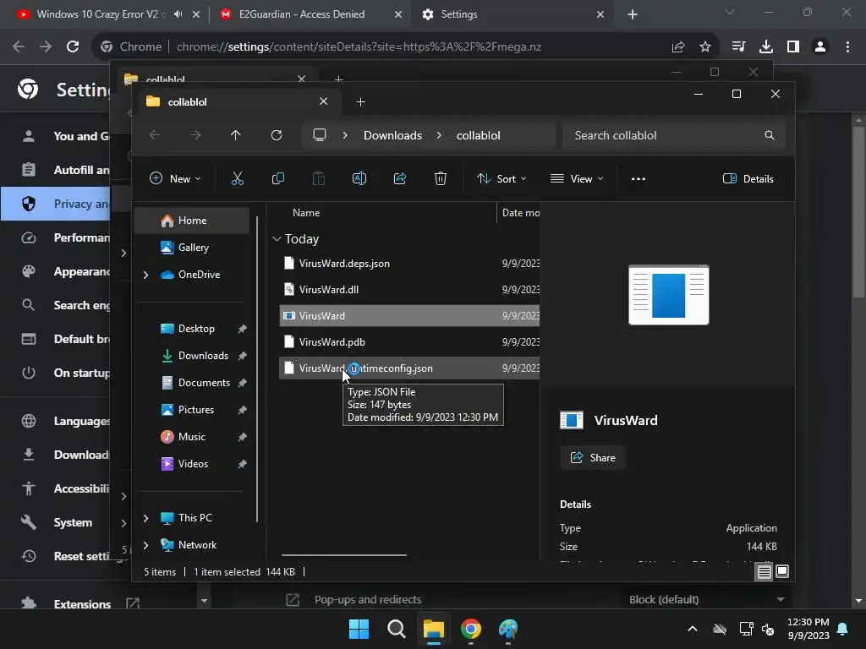Open the Sort dropdown
Viewport: 866px width, 649px height.
(x=502, y=178)
